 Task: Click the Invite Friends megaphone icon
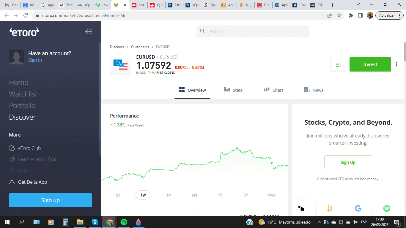12,159
